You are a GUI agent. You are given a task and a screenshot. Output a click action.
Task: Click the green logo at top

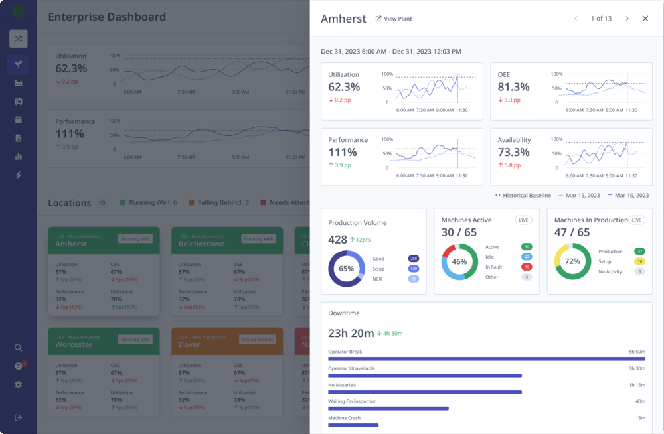click(18, 11)
